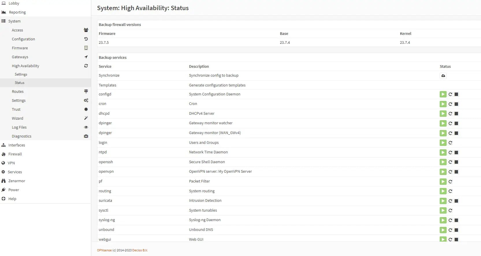Select the Templates service row name
Screen dimensions: 481x256
click(x=107, y=85)
